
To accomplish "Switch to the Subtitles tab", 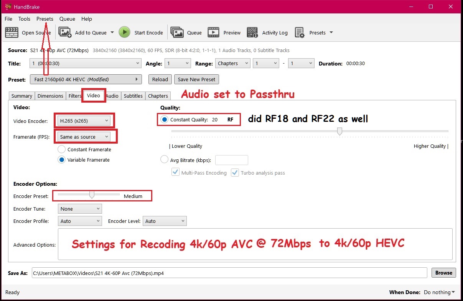I will pyautogui.click(x=133, y=96).
